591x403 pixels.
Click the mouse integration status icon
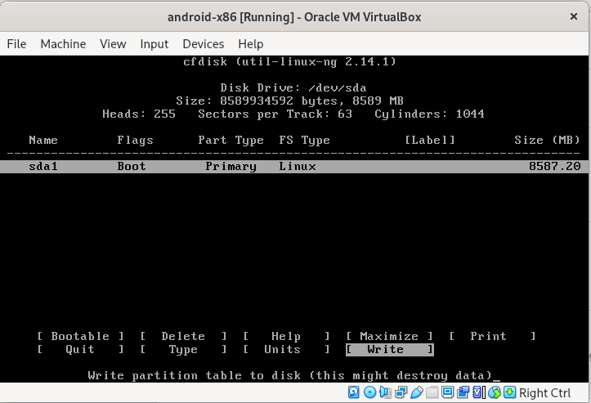[x=492, y=393]
